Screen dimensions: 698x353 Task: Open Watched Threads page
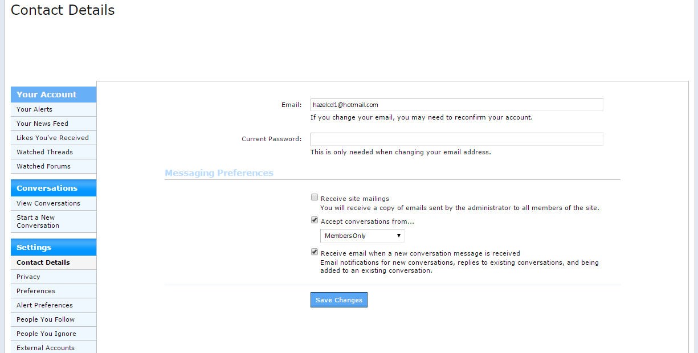(x=44, y=152)
